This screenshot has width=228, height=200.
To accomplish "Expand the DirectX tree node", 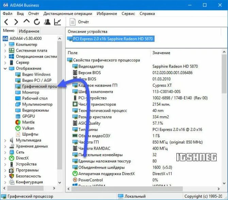I will pyautogui.click(x=5, y=158).
